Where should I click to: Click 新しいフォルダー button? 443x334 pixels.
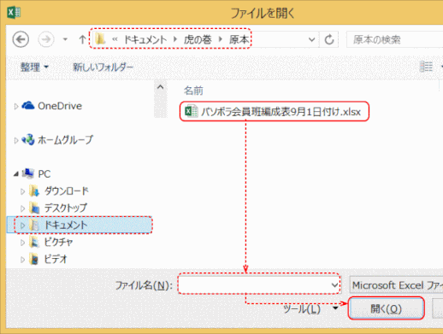point(103,67)
